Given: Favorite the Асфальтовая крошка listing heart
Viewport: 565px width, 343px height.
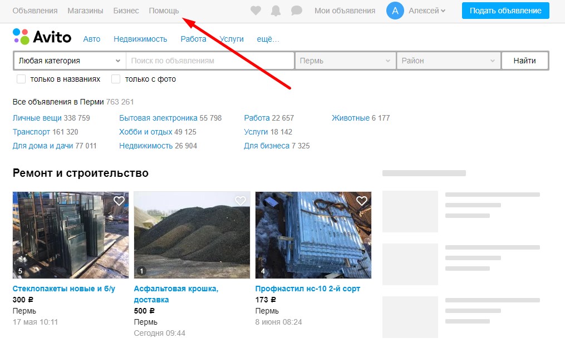Looking at the screenshot, I should (x=240, y=201).
